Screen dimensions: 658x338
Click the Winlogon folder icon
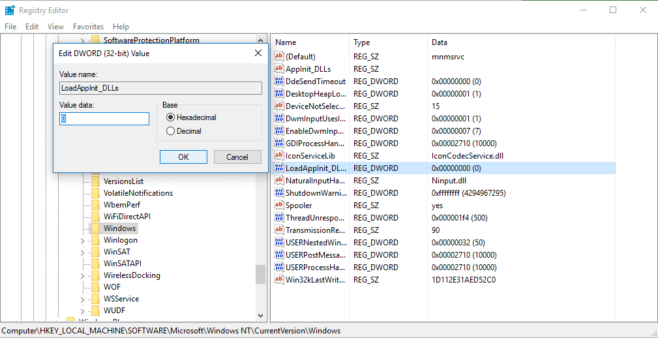(96, 240)
